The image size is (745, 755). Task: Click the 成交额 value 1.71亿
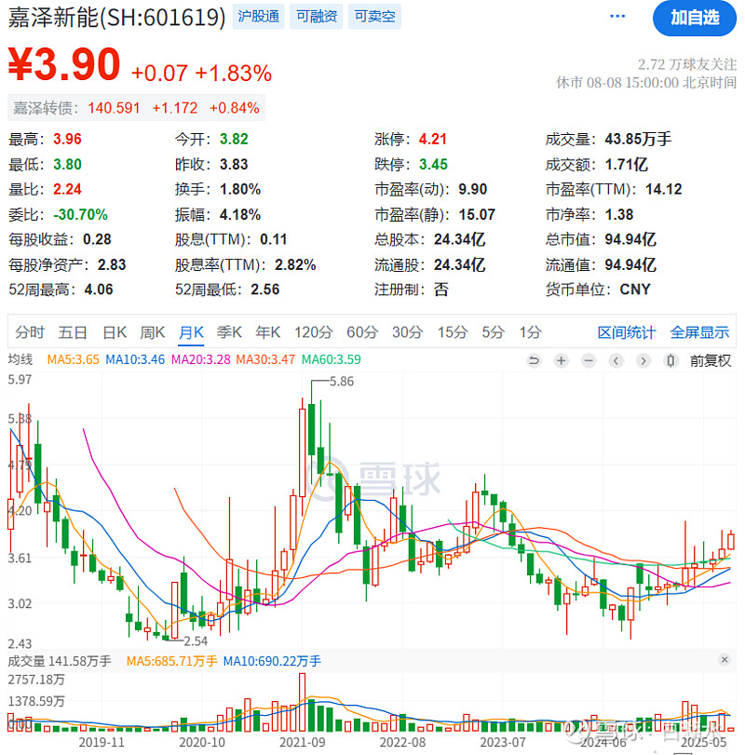click(627, 165)
